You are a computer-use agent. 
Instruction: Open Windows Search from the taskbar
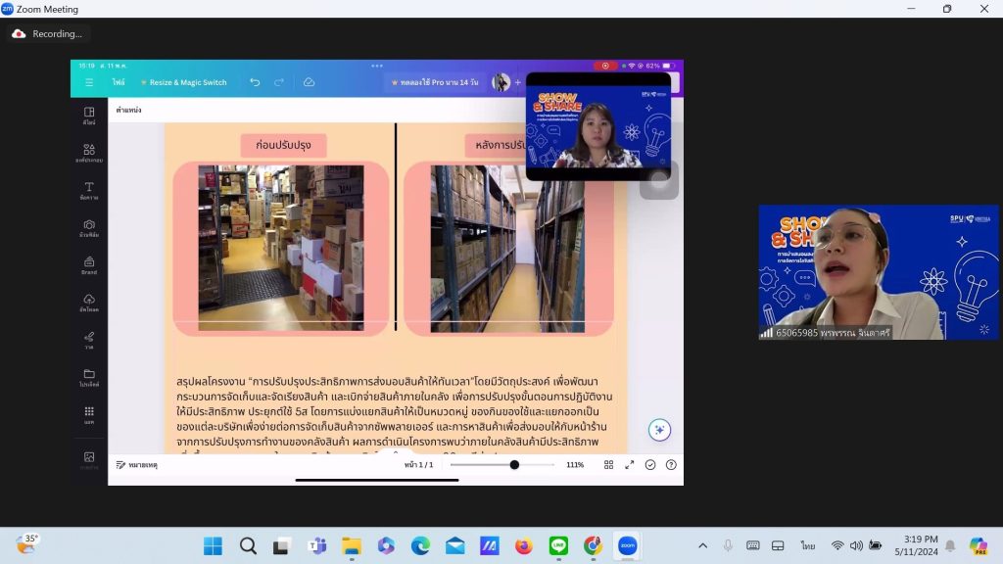click(x=248, y=546)
